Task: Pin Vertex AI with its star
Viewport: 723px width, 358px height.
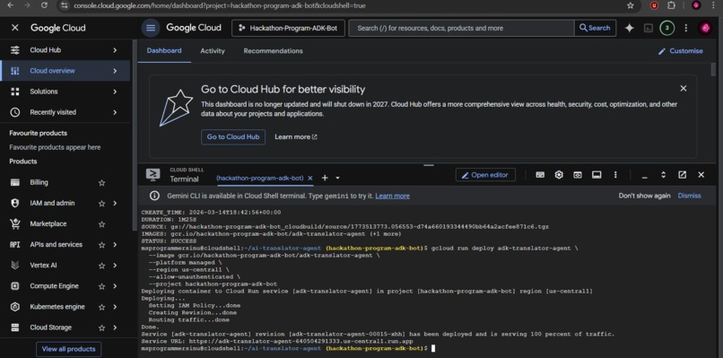Action: [x=102, y=266]
